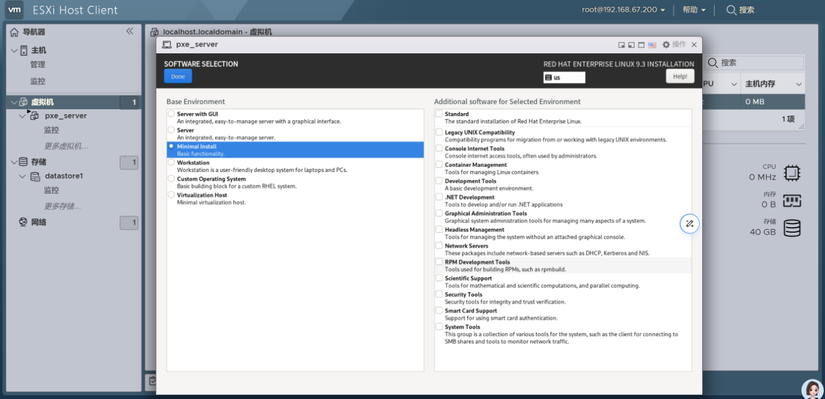
Task: Select Minimal Install base environment
Action: (171, 146)
